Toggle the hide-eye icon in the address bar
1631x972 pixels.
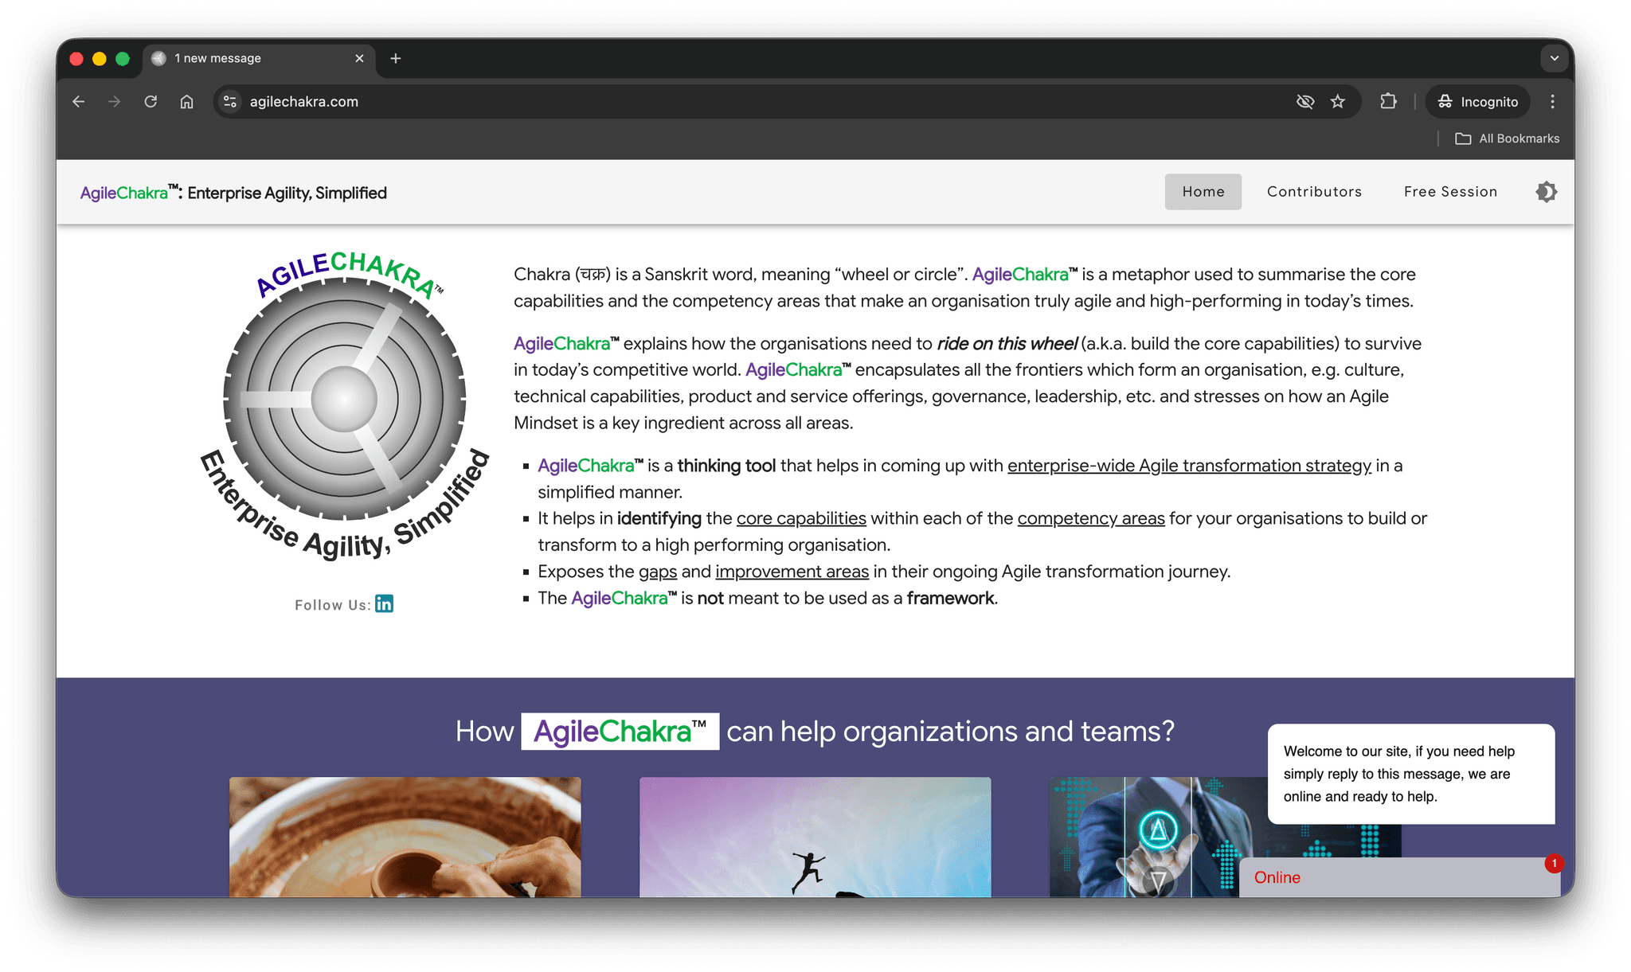coord(1305,101)
